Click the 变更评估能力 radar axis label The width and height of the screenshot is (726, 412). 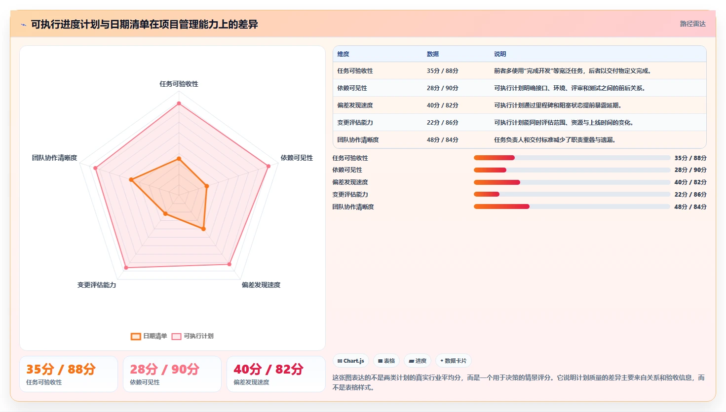pos(97,285)
